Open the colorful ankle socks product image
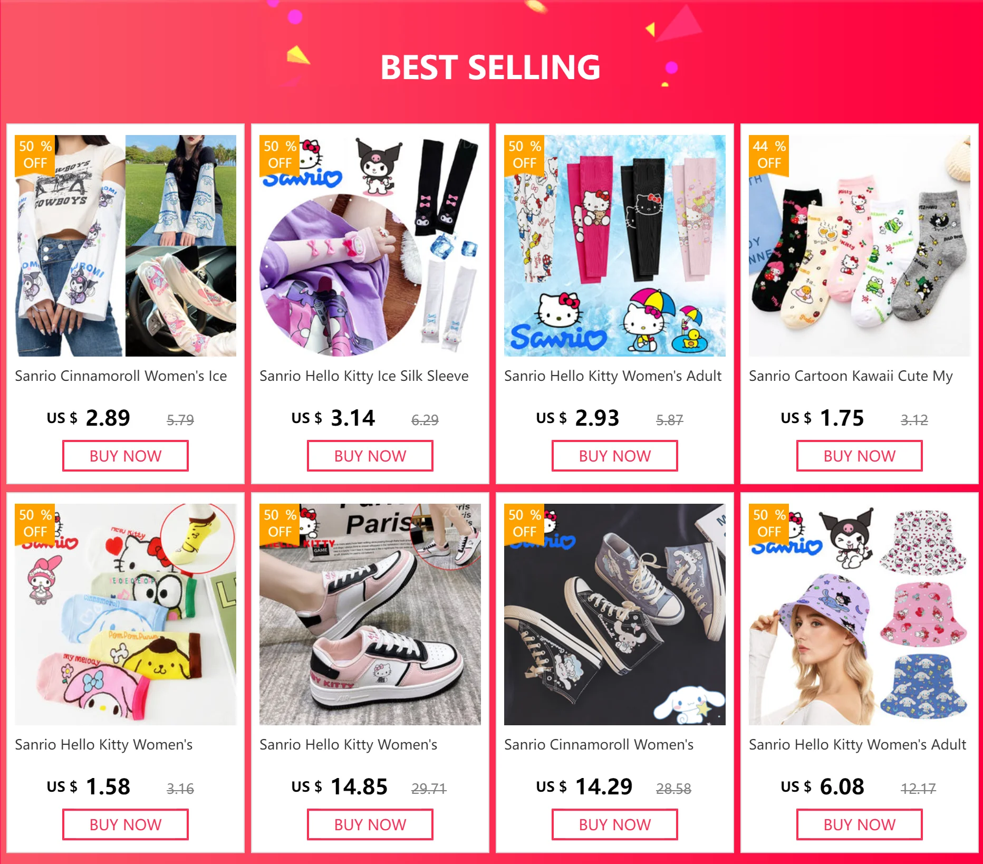 point(126,615)
